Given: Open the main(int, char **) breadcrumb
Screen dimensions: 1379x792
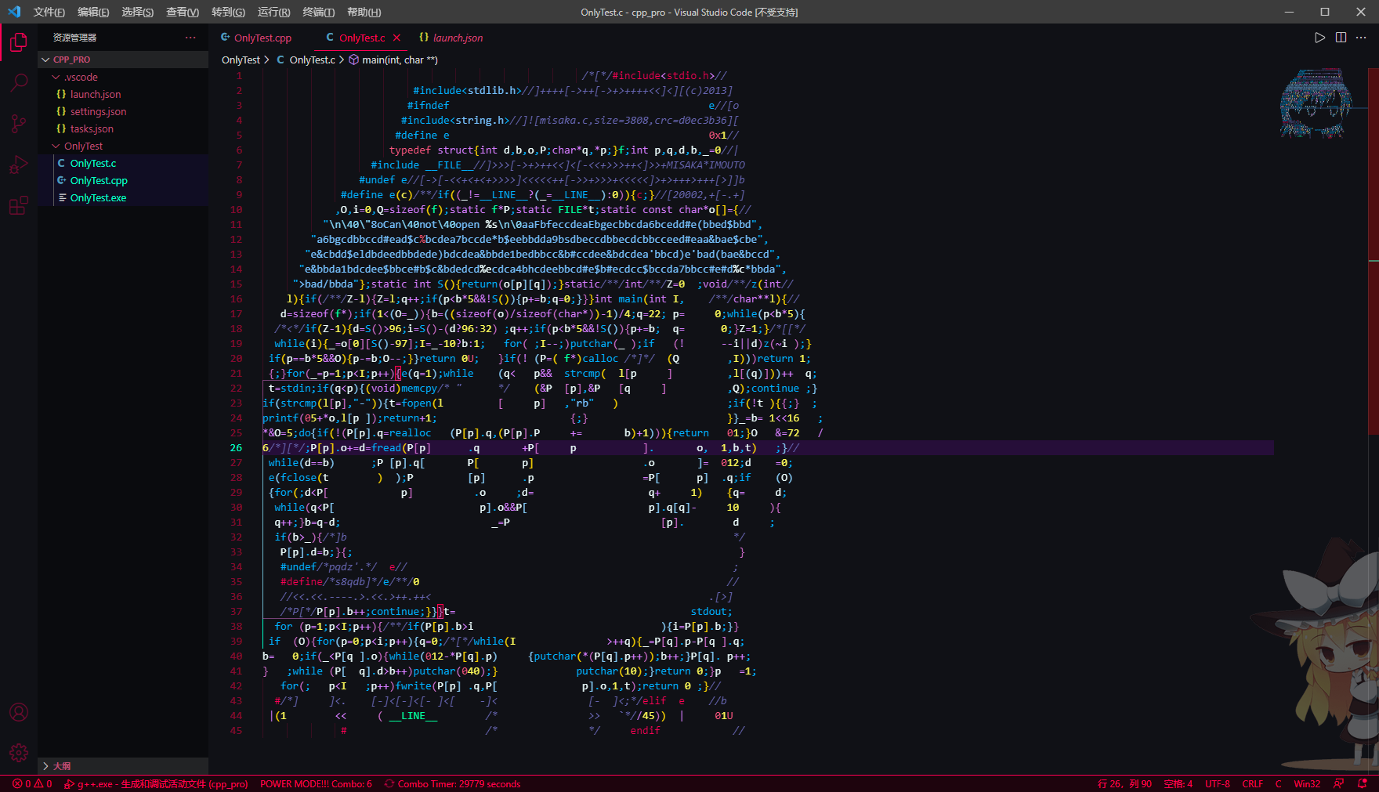Looking at the screenshot, I should pyautogui.click(x=393, y=60).
